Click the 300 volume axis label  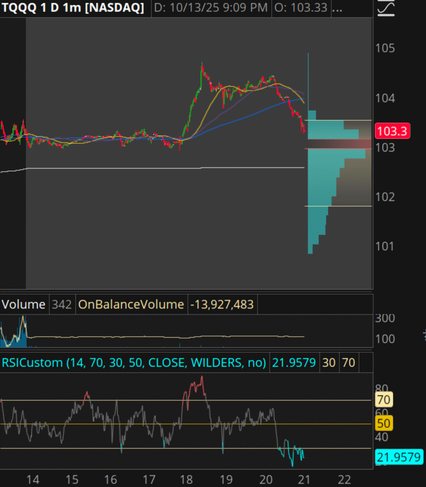tap(385, 318)
